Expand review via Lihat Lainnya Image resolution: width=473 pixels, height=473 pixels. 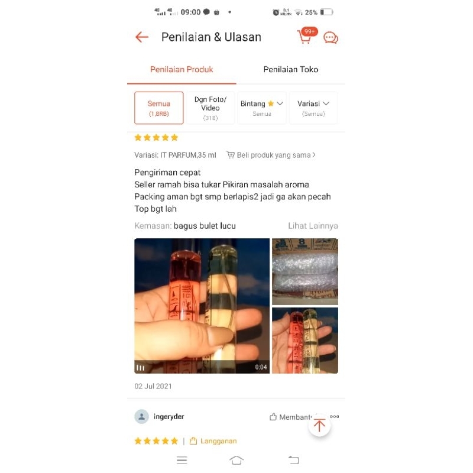click(313, 226)
